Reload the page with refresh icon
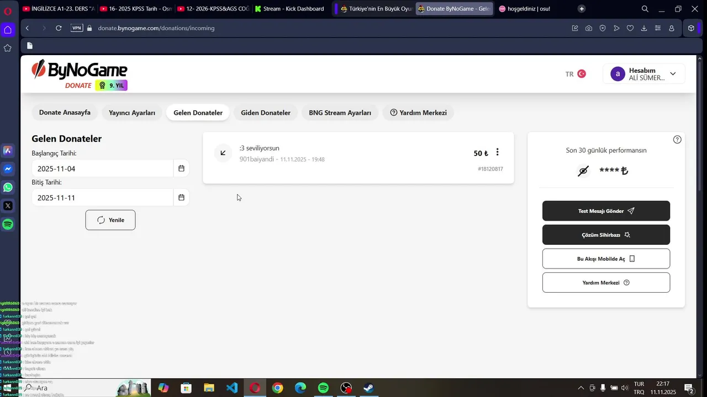707x397 pixels. (59, 28)
